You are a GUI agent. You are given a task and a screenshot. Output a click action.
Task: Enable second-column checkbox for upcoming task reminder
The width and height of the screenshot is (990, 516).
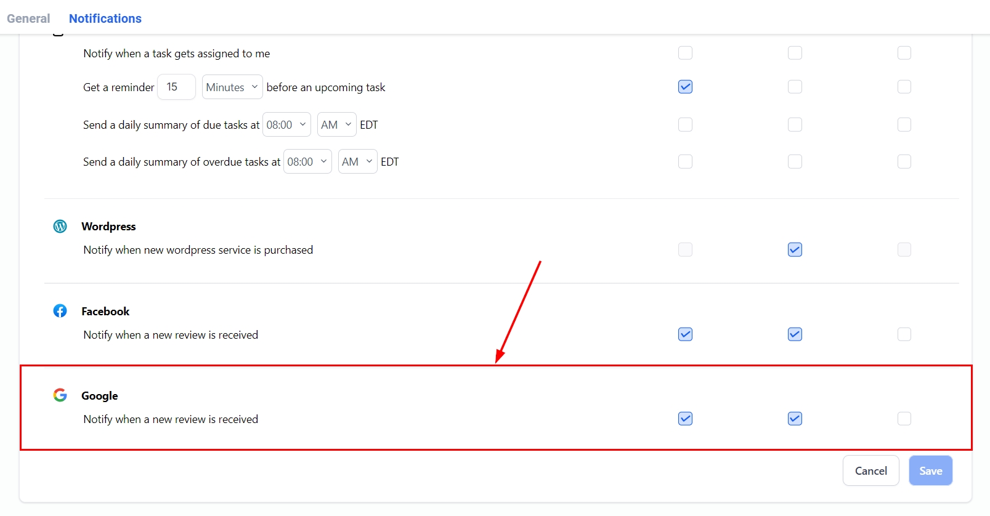tap(795, 87)
